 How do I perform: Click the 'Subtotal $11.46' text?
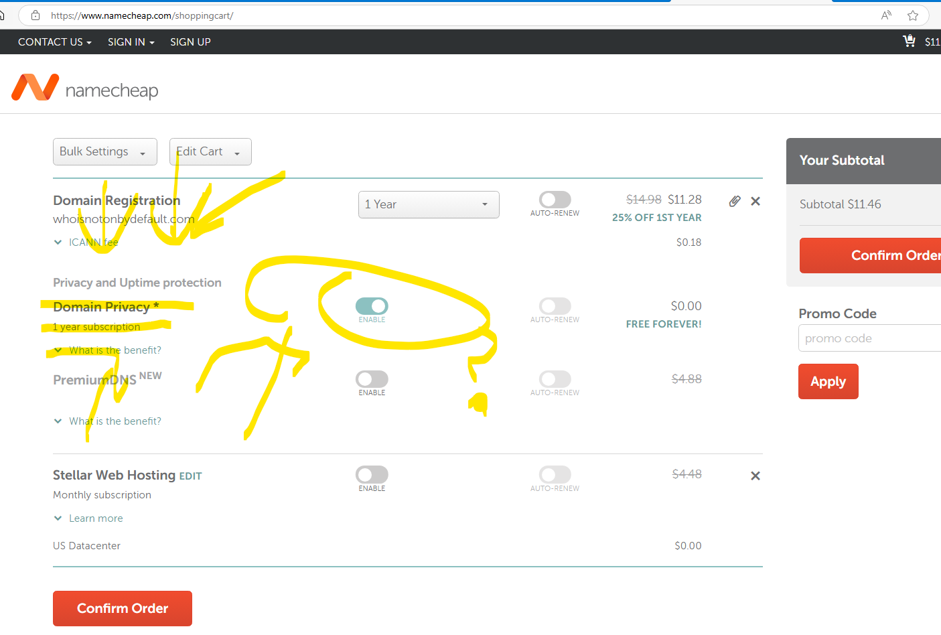click(841, 204)
